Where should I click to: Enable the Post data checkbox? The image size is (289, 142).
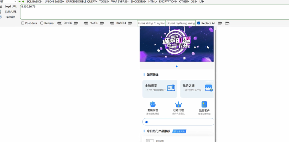[x=23, y=23]
